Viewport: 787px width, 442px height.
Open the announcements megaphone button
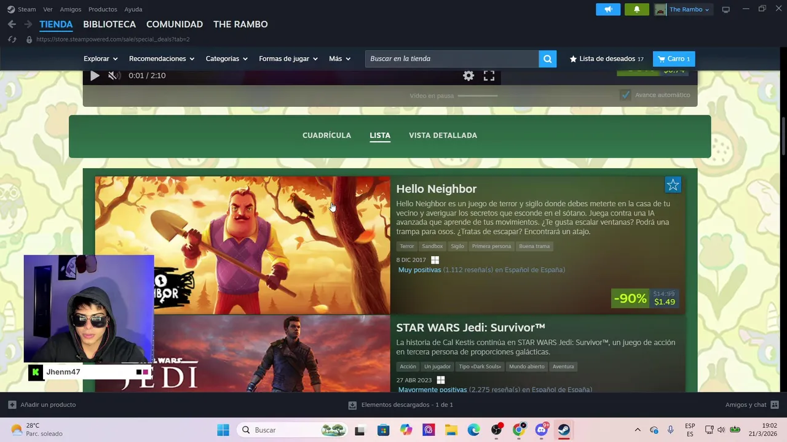pyautogui.click(x=608, y=9)
